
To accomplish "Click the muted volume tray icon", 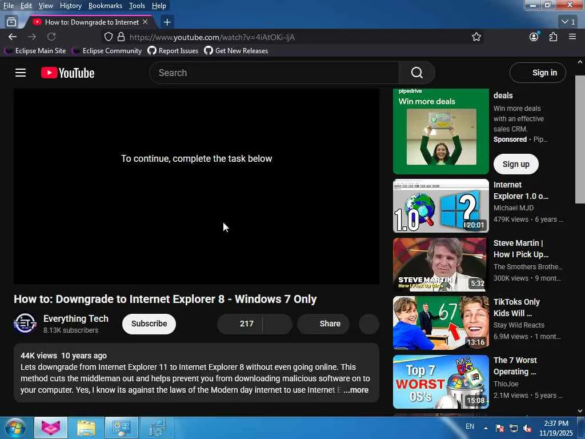I will coord(527,428).
